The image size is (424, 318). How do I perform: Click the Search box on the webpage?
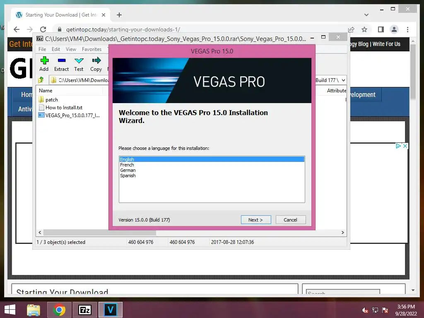click(343, 292)
